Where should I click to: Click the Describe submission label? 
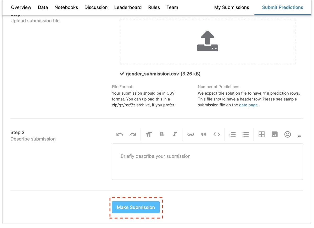(33, 139)
